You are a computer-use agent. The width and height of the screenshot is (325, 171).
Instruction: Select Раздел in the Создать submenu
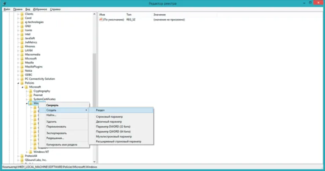click(121, 110)
